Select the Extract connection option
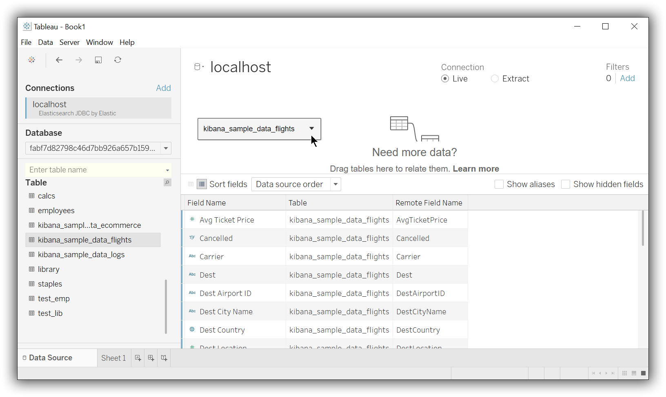Screen dimensions: 666x397 [495, 79]
